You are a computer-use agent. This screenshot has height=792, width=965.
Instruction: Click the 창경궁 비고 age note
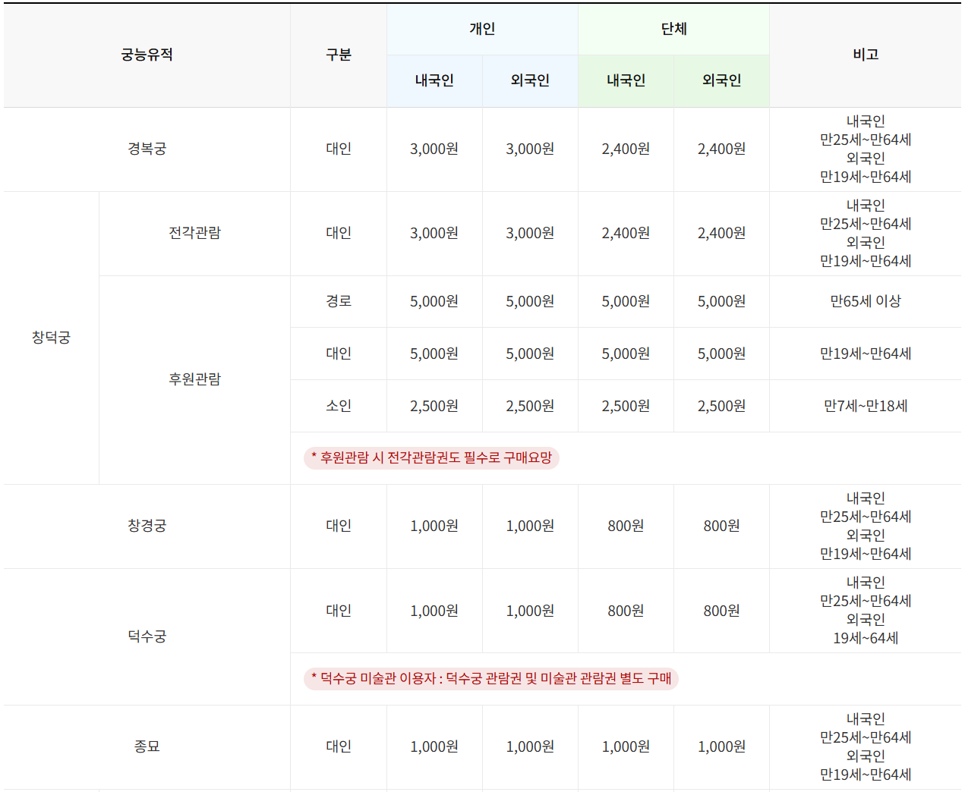pyautogui.click(x=866, y=526)
